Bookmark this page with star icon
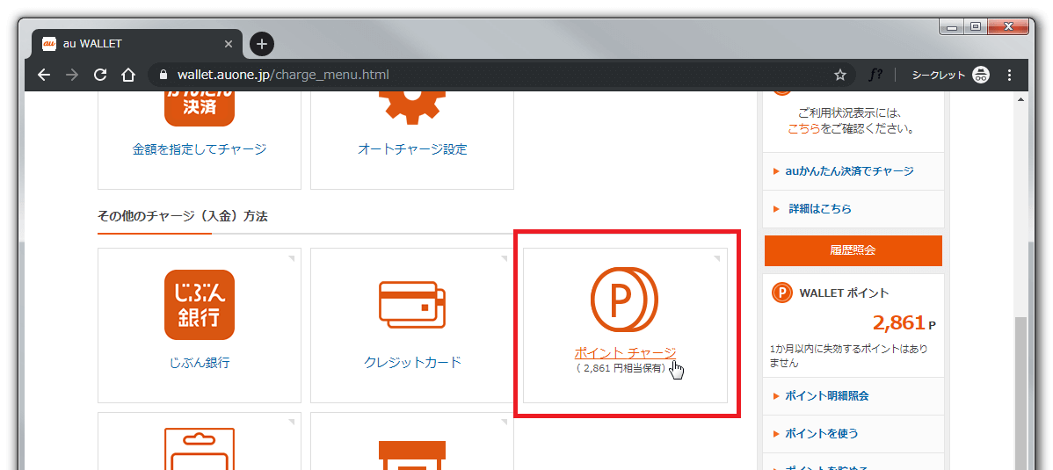 click(839, 75)
